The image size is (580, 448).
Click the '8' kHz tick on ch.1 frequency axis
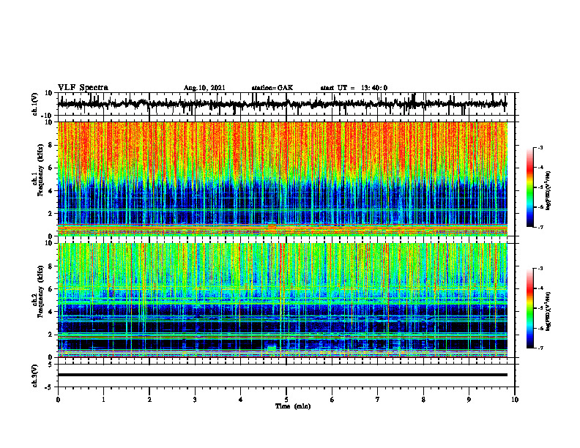coord(51,145)
